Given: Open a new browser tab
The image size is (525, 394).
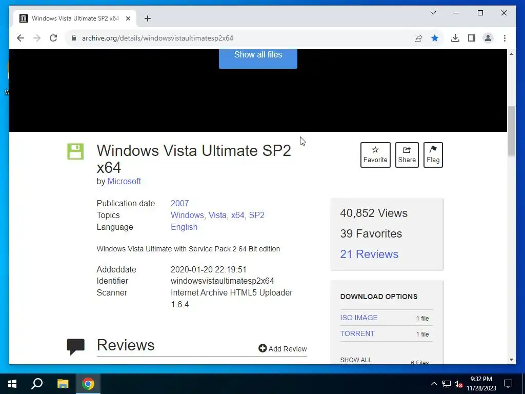Looking at the screenshot, I should coord(148,18).
